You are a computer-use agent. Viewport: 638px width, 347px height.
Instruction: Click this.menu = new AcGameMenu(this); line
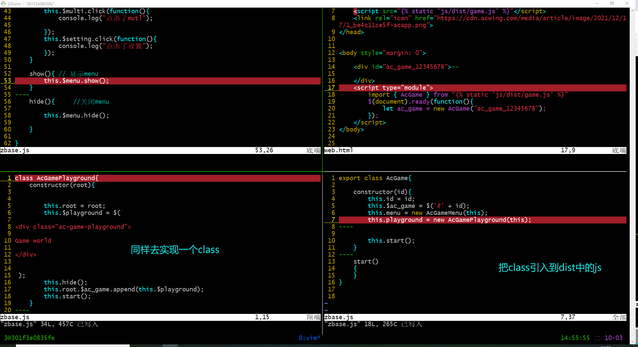pos(428,213)
